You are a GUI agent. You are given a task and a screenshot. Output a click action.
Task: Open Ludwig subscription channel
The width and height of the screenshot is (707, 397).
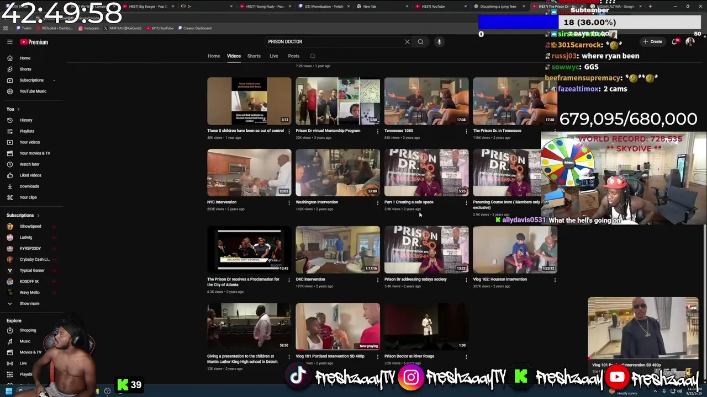click(26, 238)
